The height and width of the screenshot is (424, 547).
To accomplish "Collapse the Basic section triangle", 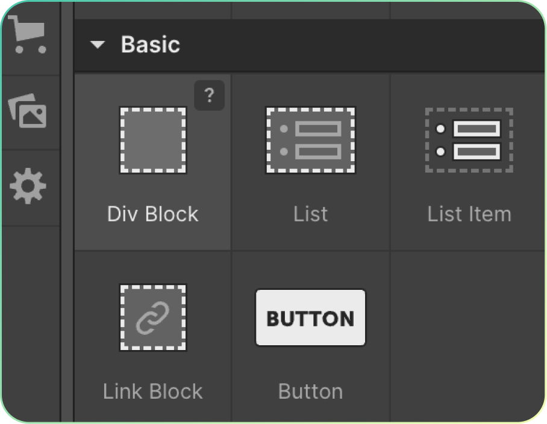I will click(98, 45).
